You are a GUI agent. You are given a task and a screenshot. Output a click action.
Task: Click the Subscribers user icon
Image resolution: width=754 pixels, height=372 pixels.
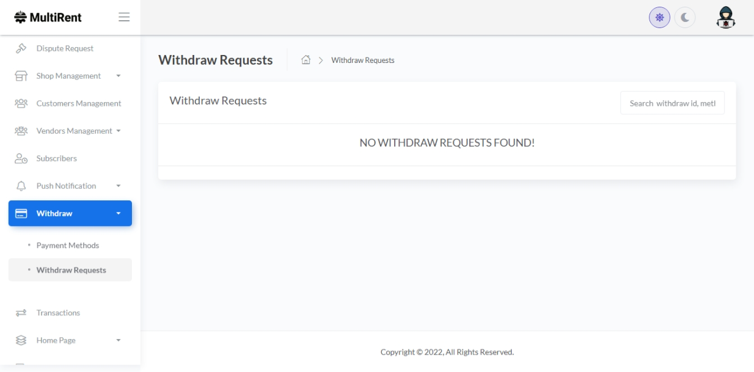coord(21,159)
